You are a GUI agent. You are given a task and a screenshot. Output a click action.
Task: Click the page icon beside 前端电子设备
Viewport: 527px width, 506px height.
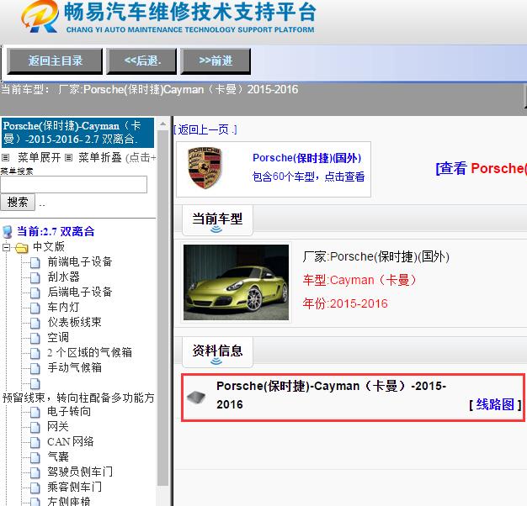(35, 262)
